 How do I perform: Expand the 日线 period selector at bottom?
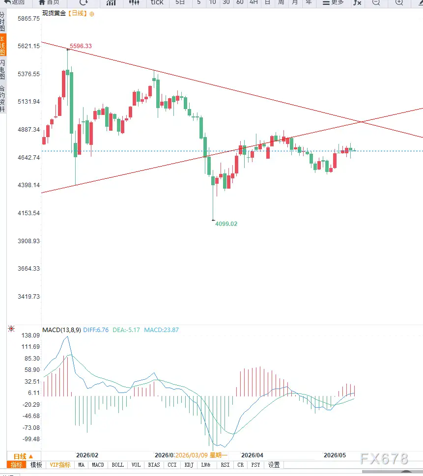pos(24,456)
